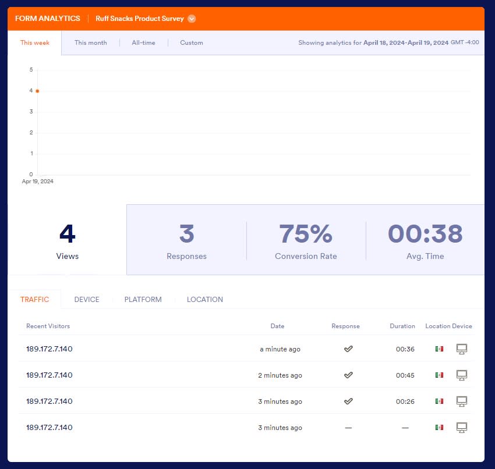Open the TRAFFIC tab
Viewport: 495px width, 469px height.
tap(35, 299)
